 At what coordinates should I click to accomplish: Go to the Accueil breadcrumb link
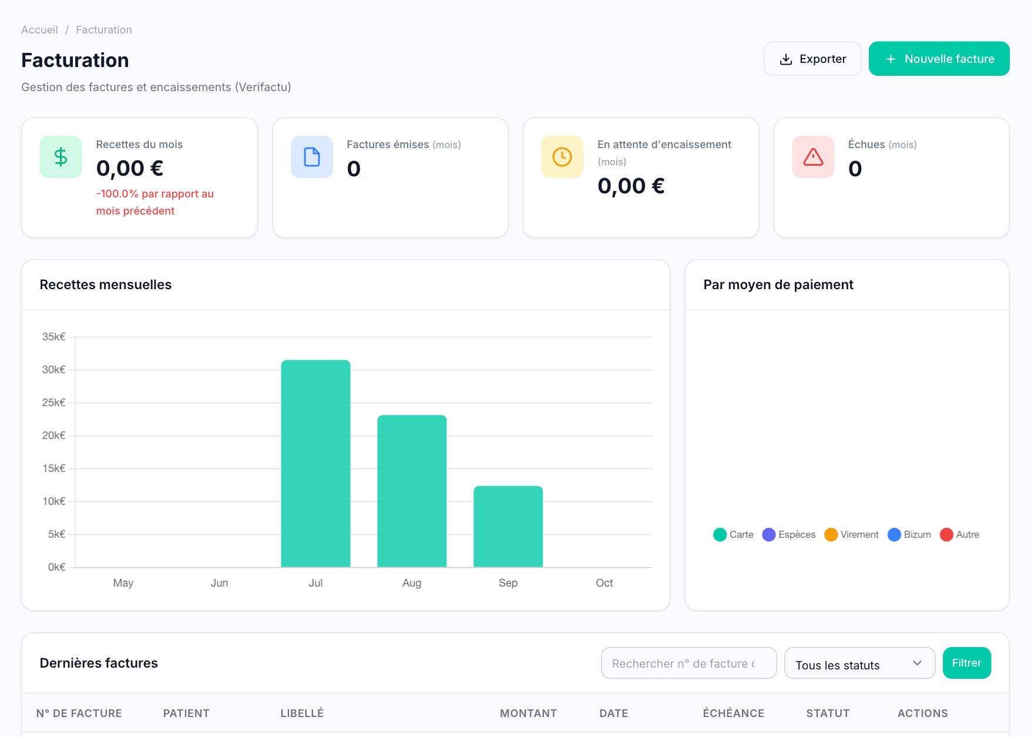pos(39,30)
